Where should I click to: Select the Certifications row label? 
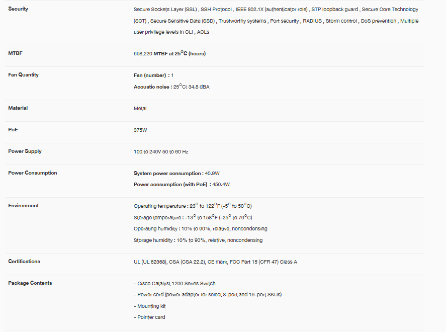[24, 261]
